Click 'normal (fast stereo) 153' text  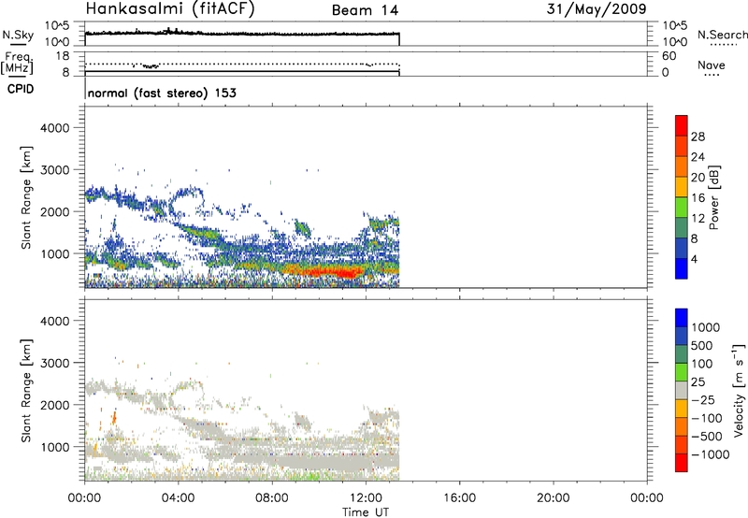[x=162, y=93]
